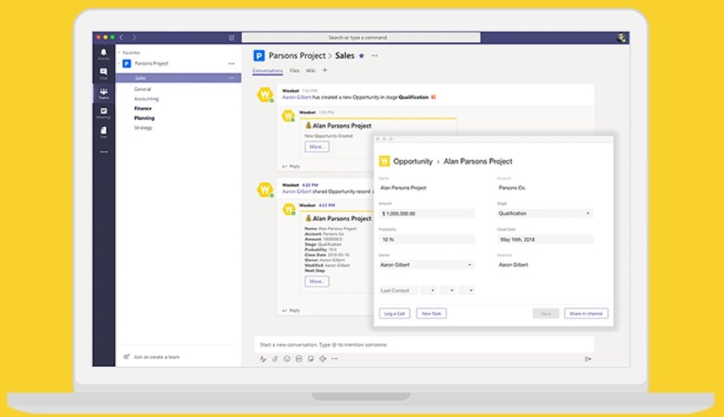Image resolution: width=724 pixels, height=417 pixels.
Task: Click the Log a Call button
Action: click(394, 313)
